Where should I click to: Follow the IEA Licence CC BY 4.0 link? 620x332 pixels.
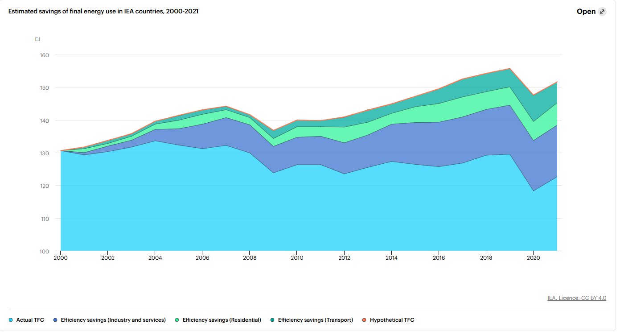577,298
